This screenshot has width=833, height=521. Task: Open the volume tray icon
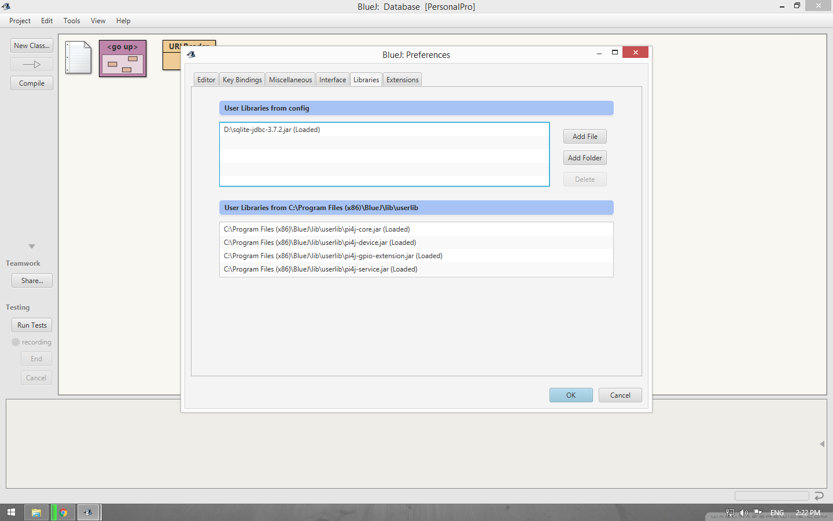[744, 513]
